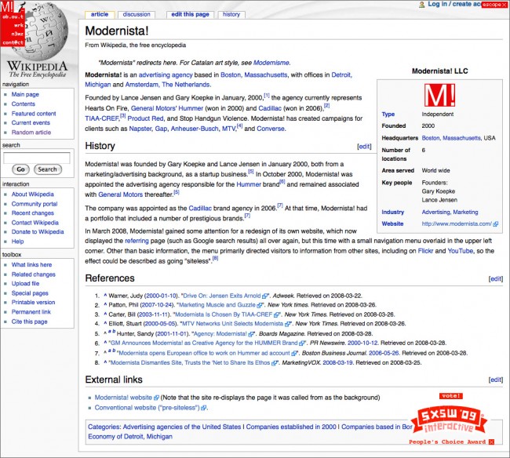Image resolution: width=510 pixels, height=458 pixels.
Task: Open Economy of Detroit, Michigan category
Action: [x=130, y=437]
